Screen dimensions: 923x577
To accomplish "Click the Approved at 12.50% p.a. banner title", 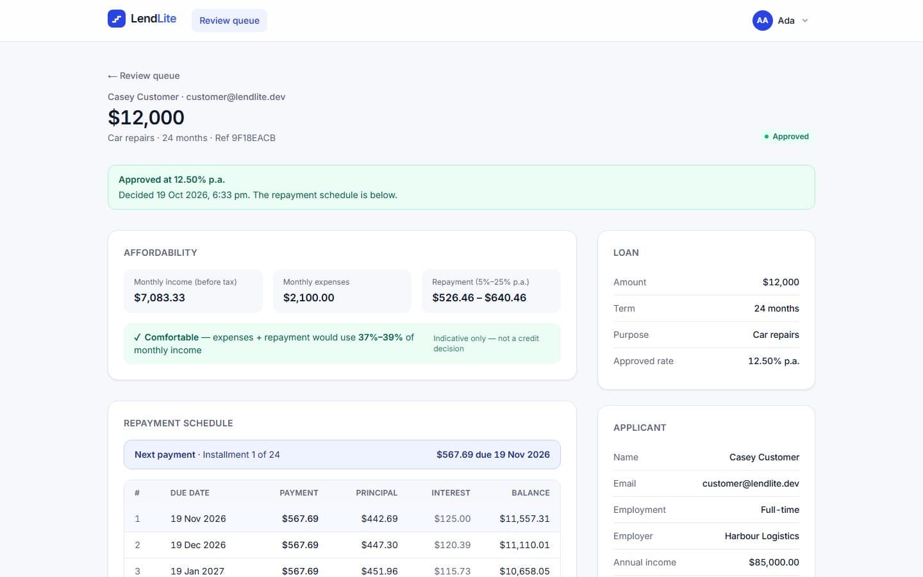I will click(172, 180).
